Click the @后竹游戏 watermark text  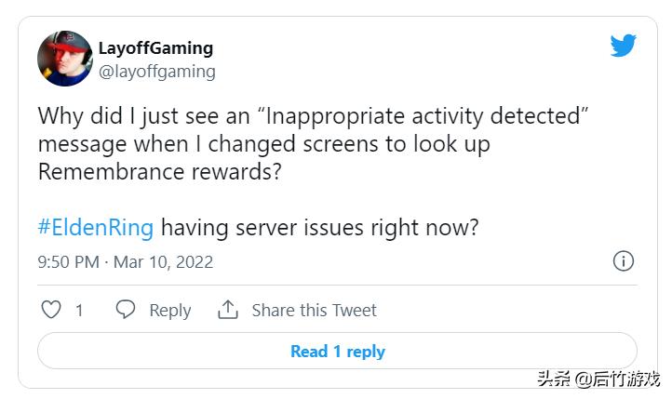(x=617, y=379)
